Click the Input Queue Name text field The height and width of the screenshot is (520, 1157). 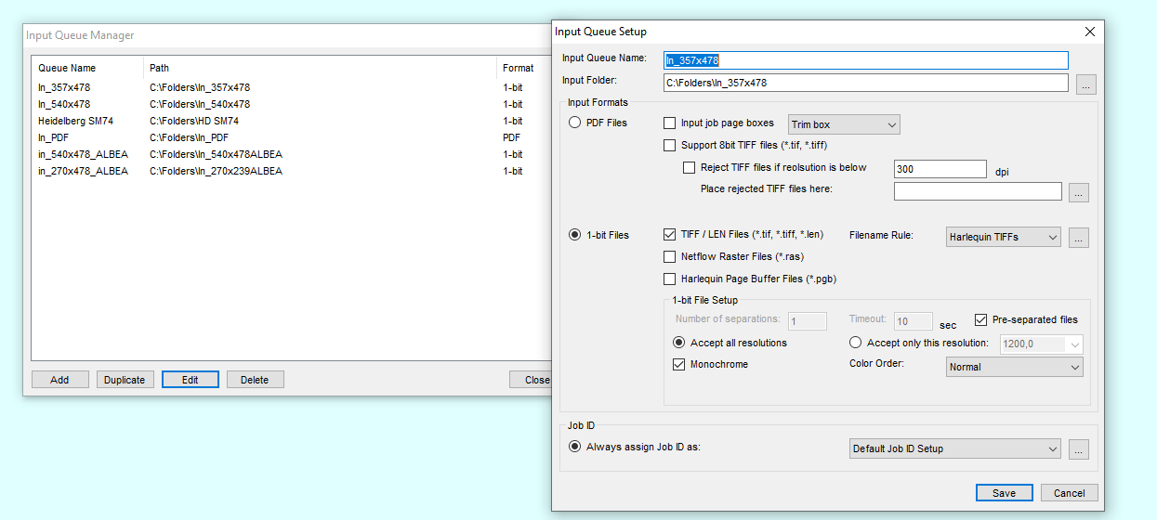pyautogui.click(x=865, y=60)
